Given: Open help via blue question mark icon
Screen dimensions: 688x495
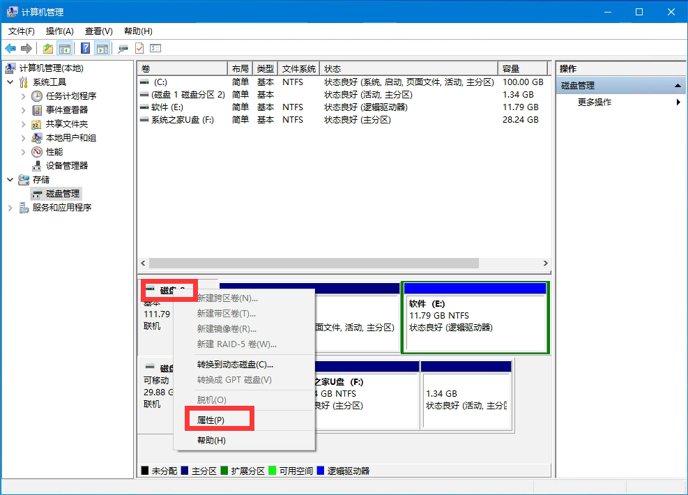Looking at the screenshot, I should point(85,47).
